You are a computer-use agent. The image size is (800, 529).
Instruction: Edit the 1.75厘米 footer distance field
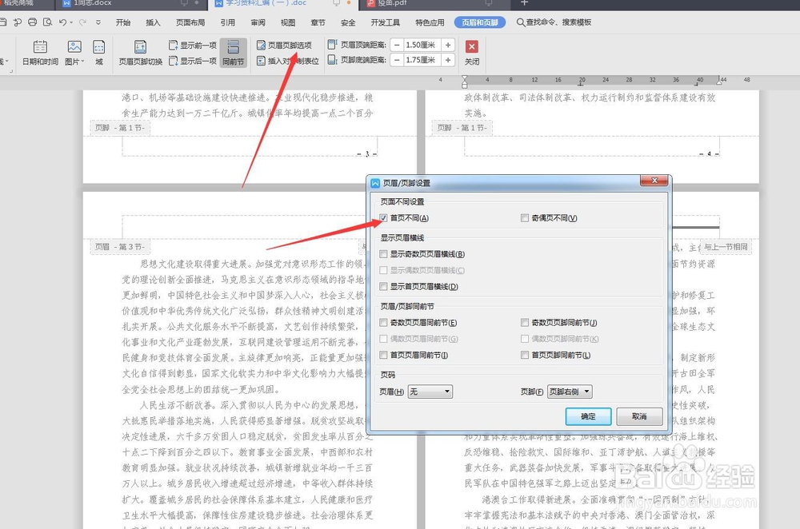tap(422, 60)
